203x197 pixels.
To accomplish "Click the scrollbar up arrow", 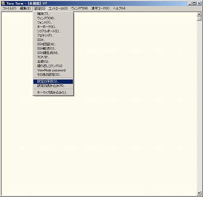I will point(199,14).
